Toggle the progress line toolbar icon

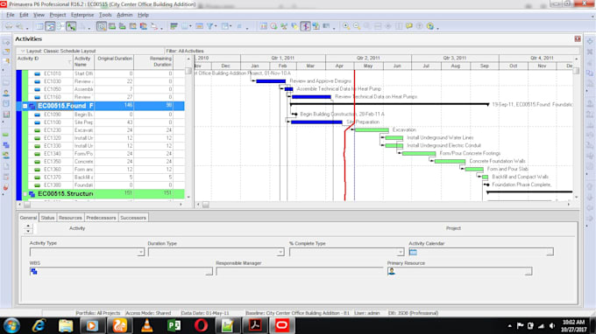305,26
